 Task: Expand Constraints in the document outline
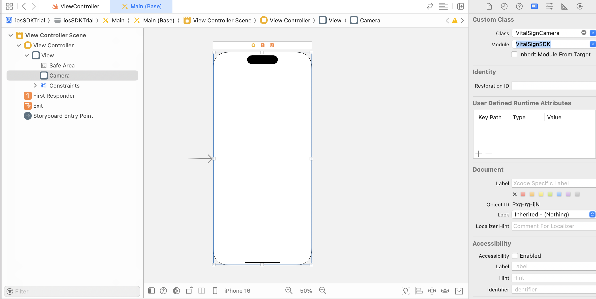35,86
